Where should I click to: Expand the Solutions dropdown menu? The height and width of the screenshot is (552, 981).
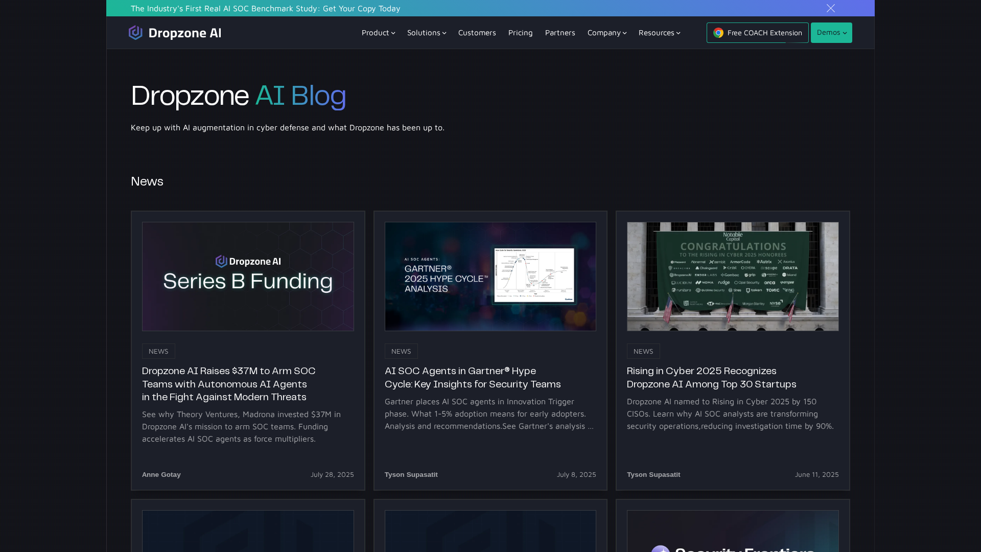click(427, 33)
